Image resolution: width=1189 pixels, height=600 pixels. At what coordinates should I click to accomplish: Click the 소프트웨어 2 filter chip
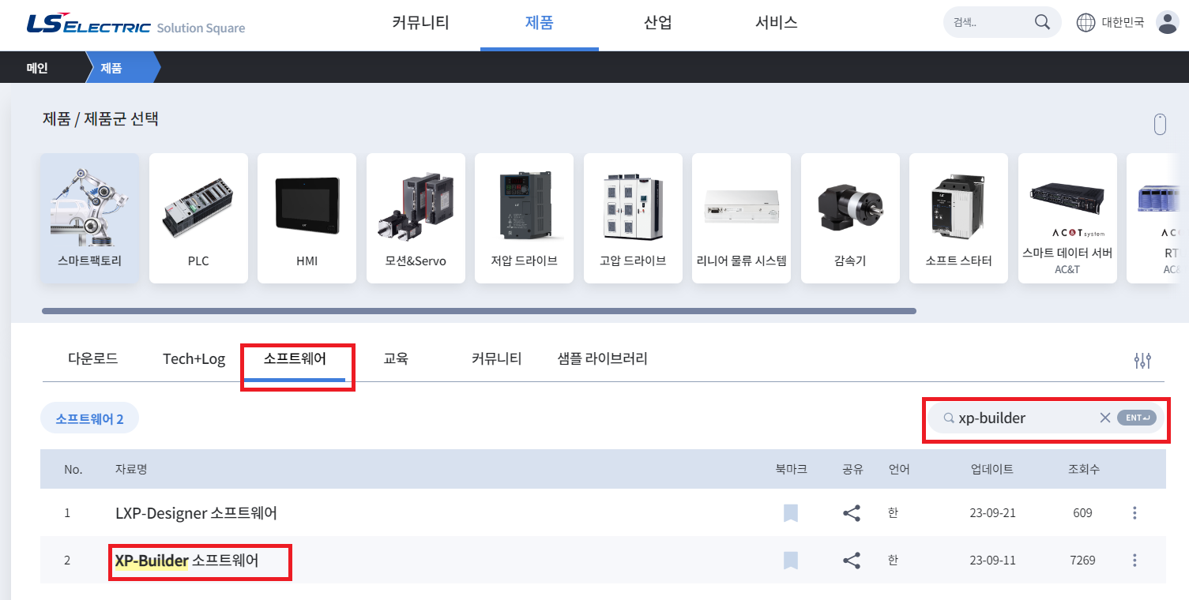click(x=90, y=418)
